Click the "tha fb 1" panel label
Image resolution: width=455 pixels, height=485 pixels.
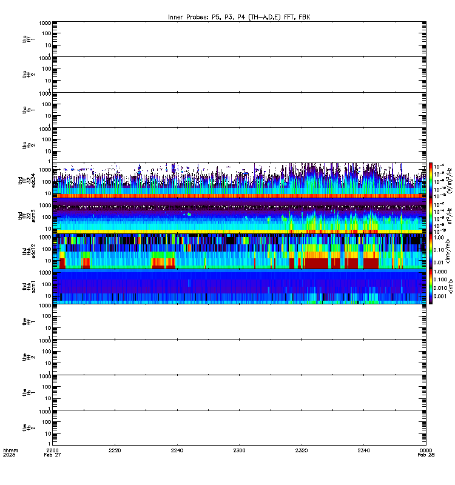click(29, 110)
